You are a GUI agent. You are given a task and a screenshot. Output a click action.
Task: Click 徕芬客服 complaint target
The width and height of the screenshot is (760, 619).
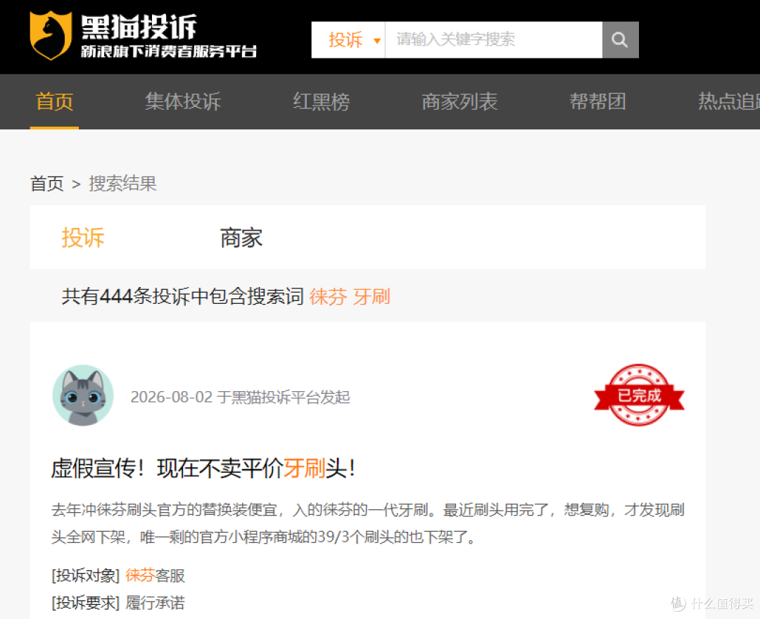click(x=155, y=575)
